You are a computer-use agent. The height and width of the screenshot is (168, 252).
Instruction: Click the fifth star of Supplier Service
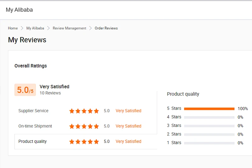click(96, 111)
